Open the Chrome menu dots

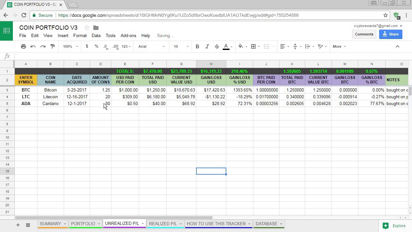tap(406, 15)
